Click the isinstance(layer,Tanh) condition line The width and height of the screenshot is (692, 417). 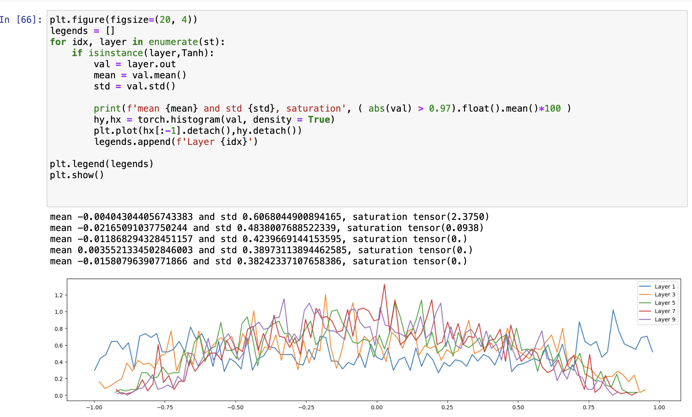point(143,53)
